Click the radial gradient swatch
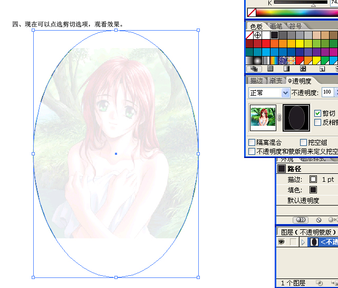Screen dimensions: 338x288 click(257, 60)
